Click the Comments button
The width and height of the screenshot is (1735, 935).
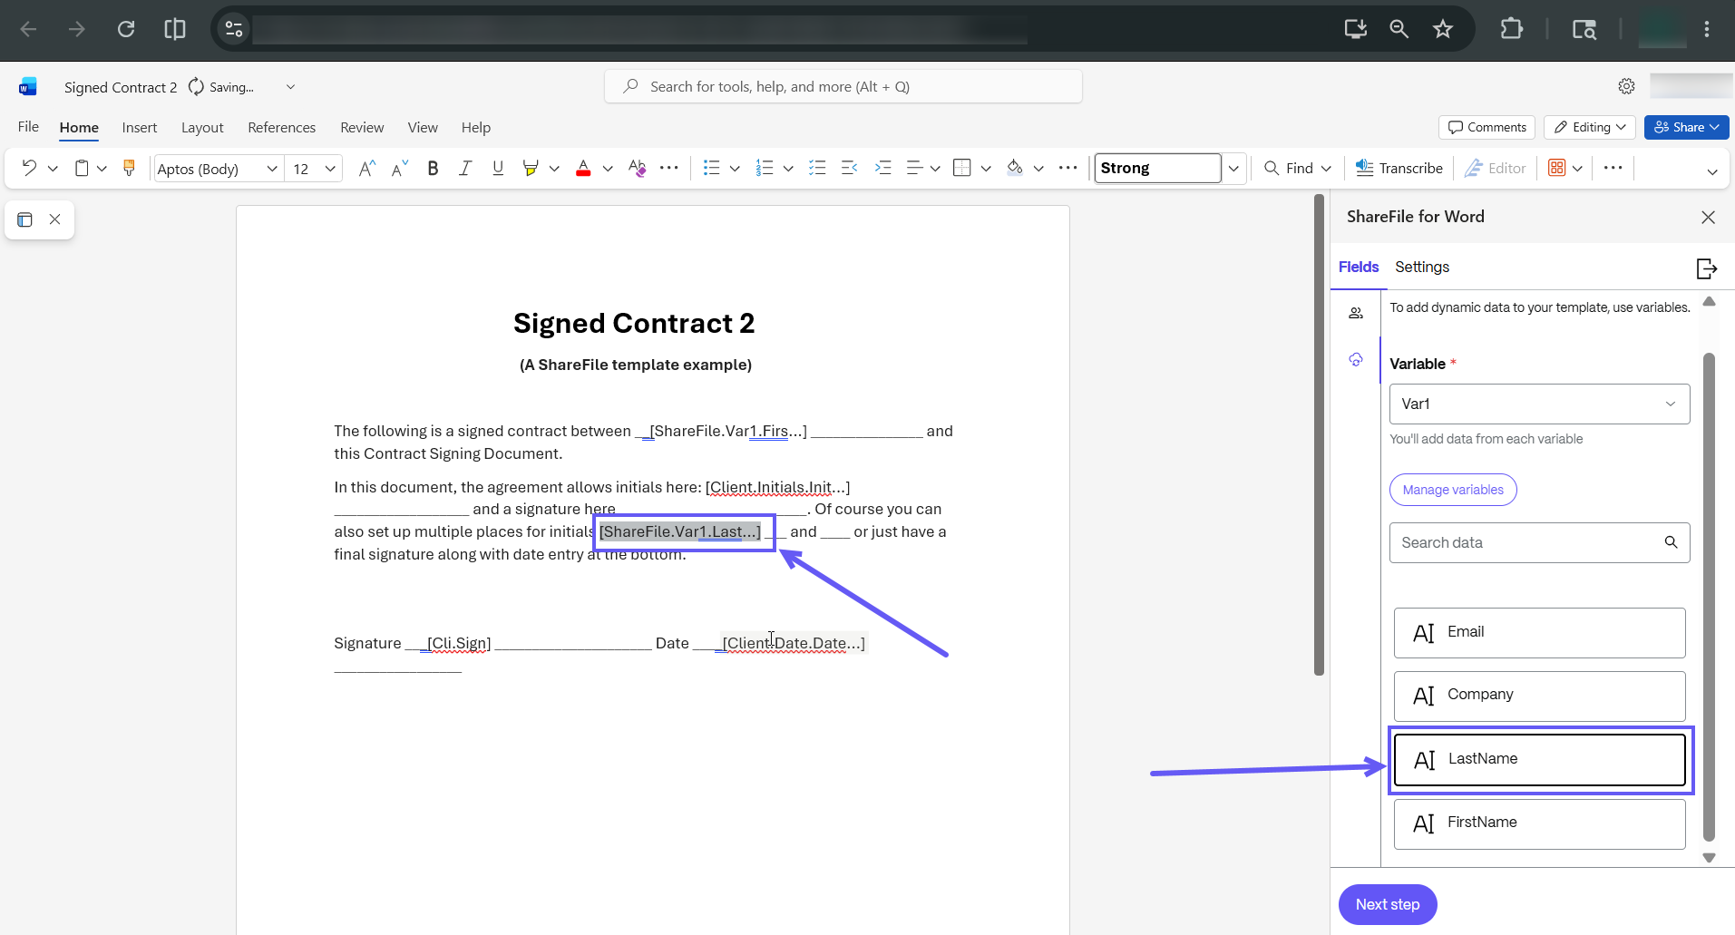1486,127
